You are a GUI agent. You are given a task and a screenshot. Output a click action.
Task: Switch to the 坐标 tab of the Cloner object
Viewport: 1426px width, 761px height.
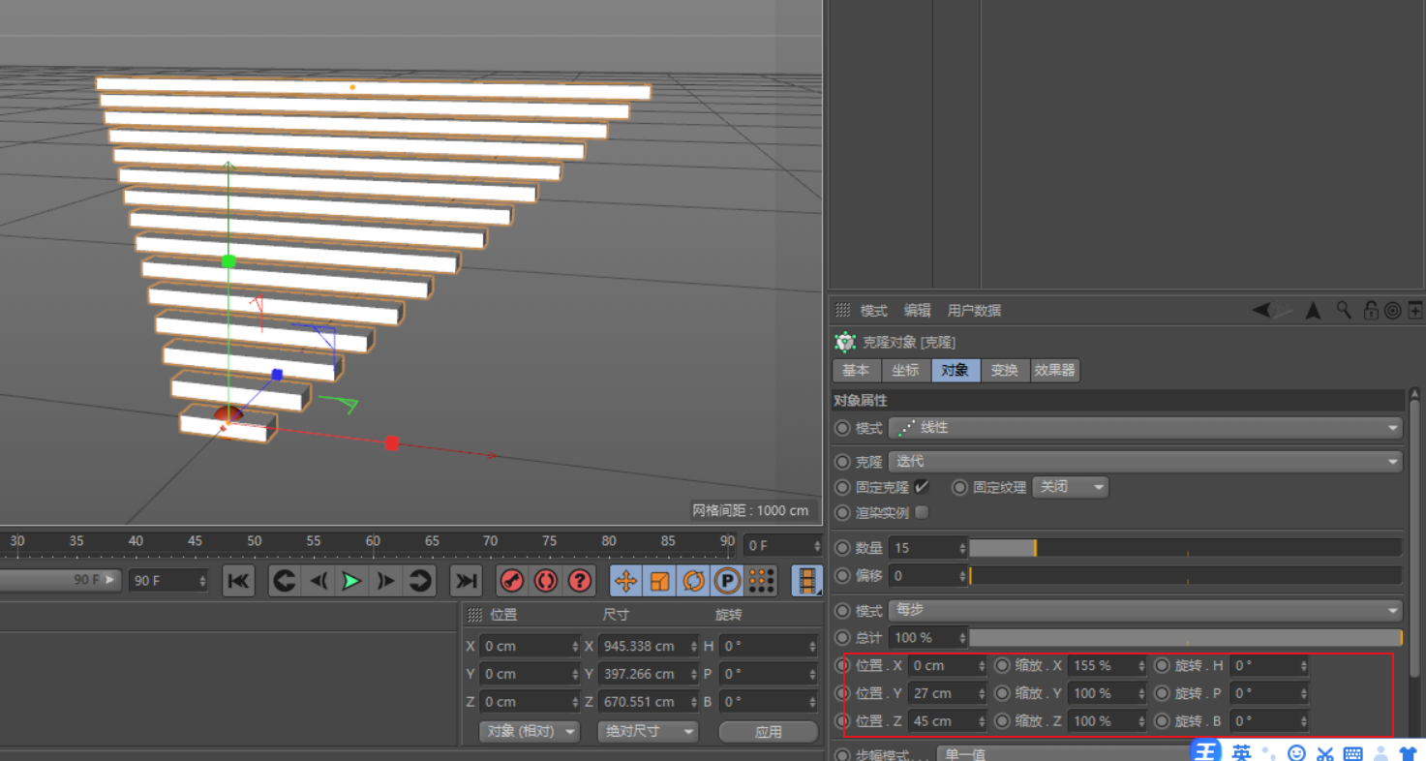click(x=905, y=370)
